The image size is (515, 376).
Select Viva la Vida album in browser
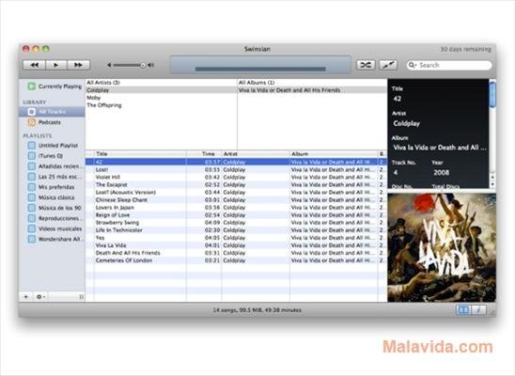[312, 90]
